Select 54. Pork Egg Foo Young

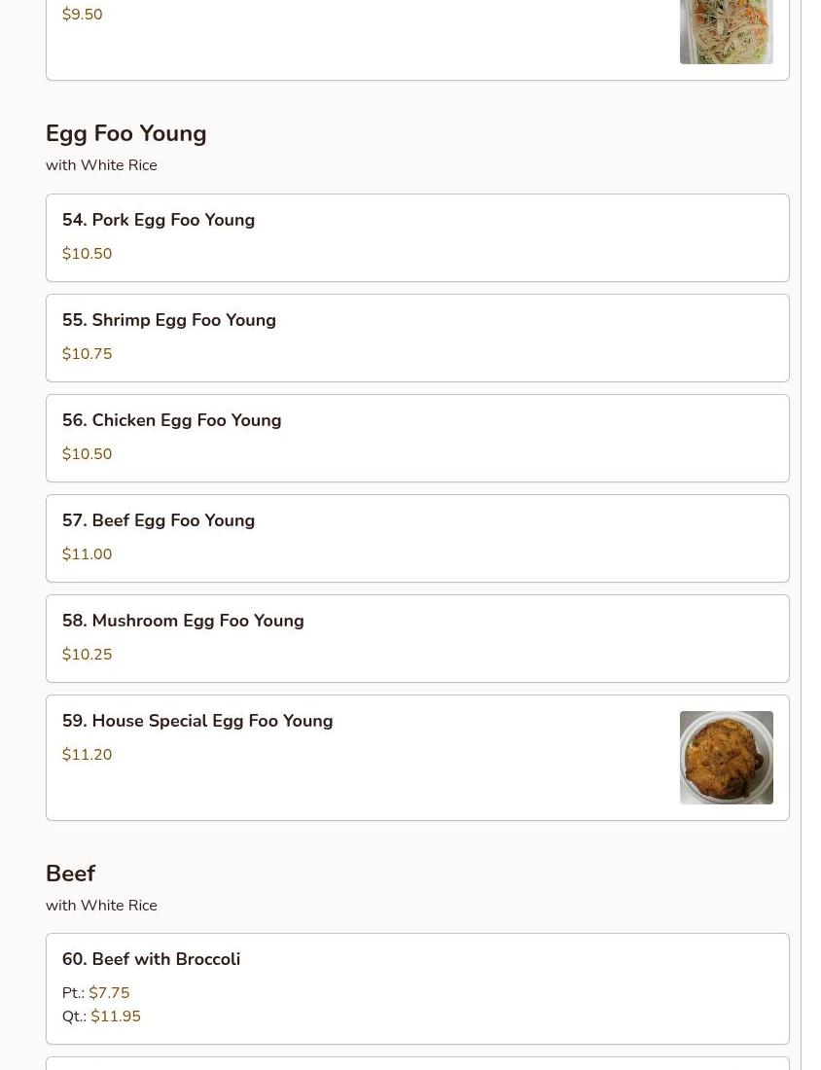pyautogui.click(x=159, y=221)
